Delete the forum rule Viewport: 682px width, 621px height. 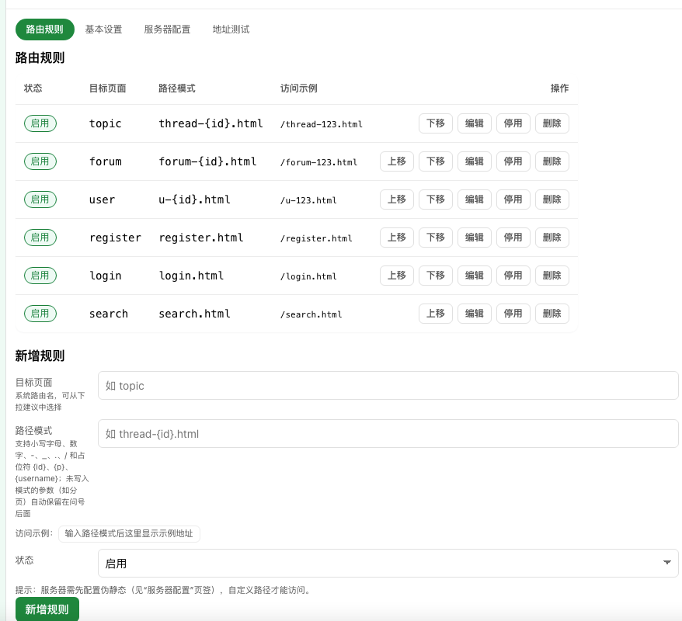pos(552,161)
